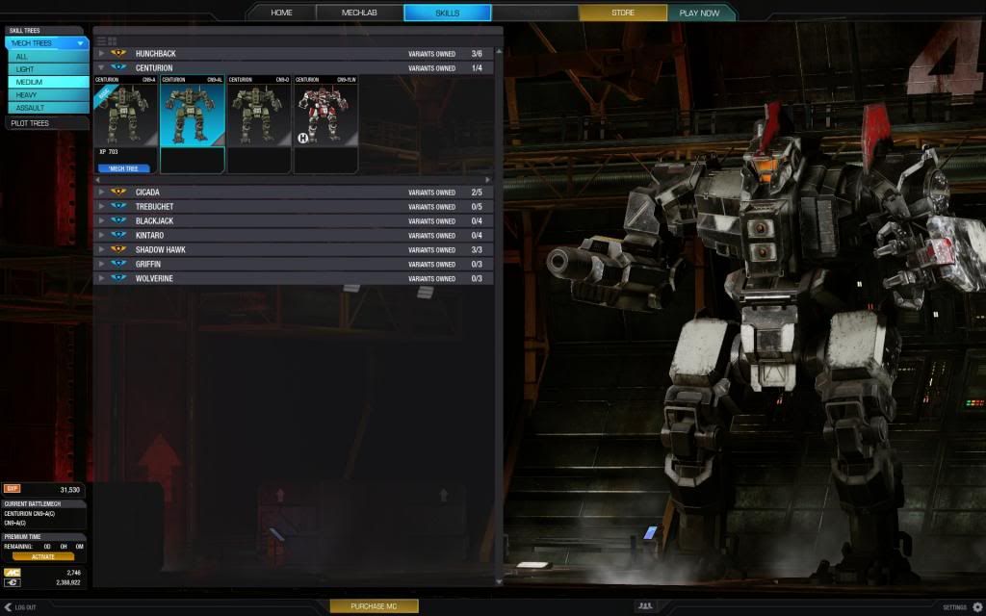Expand the Shadow Hawk chassis row
This screenshot has height=616, width=986.
pyautogui.click(x=101, y=249)
